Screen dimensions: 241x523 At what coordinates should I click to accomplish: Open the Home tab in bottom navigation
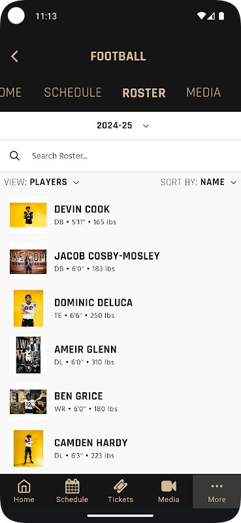pyautogui.click(x=24, y=492)
